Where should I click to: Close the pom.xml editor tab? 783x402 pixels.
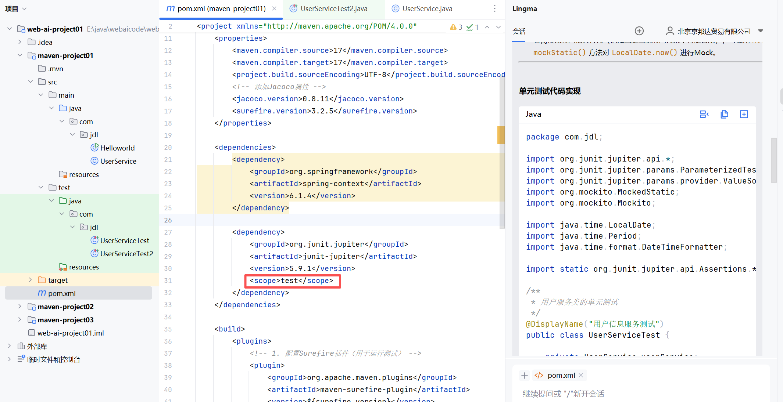pos(274,8)
